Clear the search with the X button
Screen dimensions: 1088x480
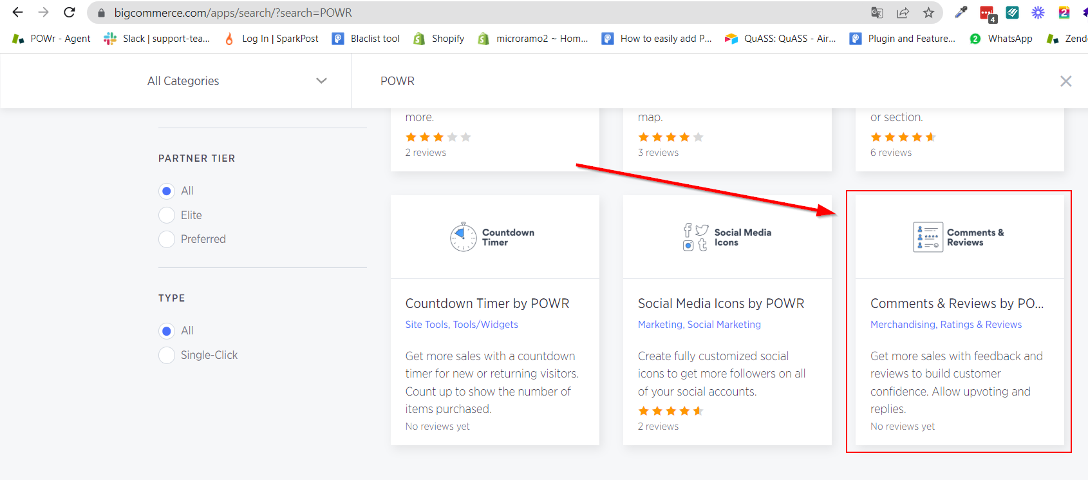(1066, 81)
